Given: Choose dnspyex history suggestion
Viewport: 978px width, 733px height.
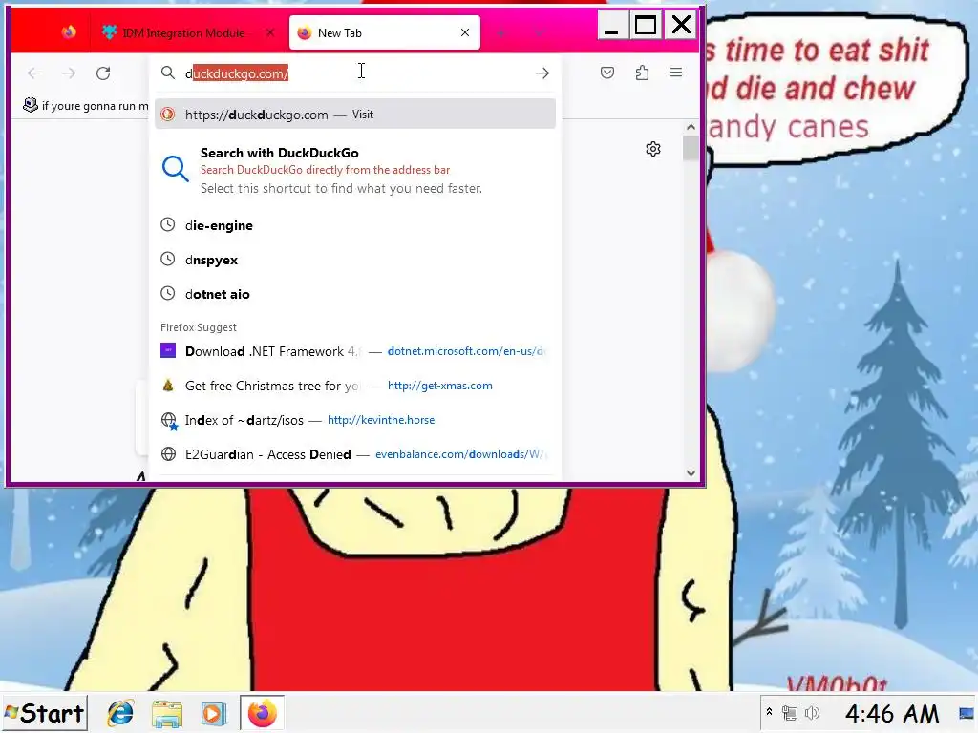Looking at the screenshot, I should [355, 260].
